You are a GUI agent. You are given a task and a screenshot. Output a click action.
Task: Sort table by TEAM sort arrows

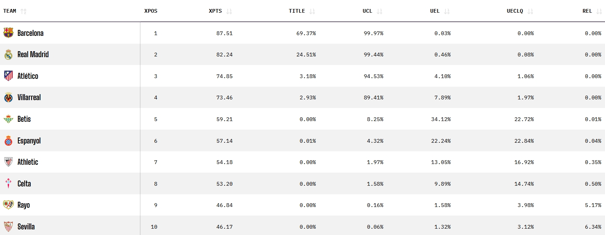[x=24, y=11]
